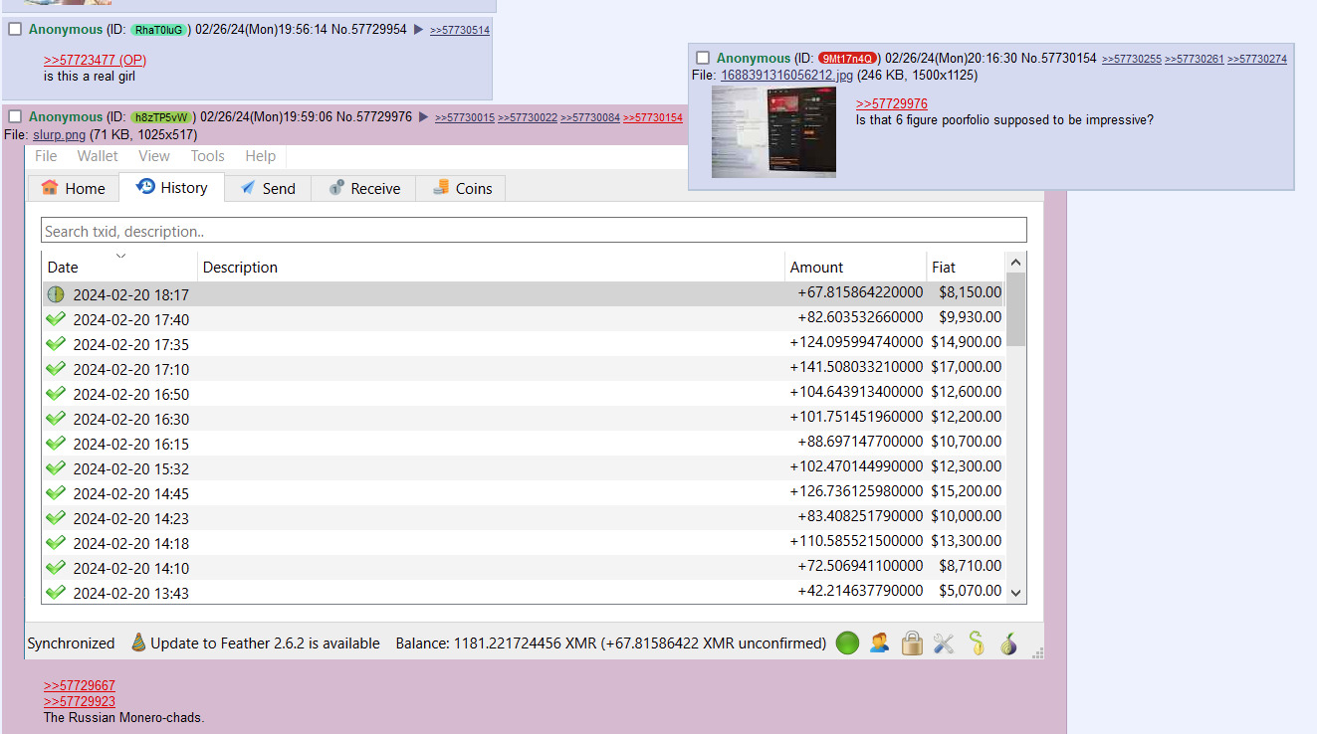This screenshot has height=734, width=1317.
Task: Follow the >>57723477 (OP) quote link
Action: click(x=95, y=61)
